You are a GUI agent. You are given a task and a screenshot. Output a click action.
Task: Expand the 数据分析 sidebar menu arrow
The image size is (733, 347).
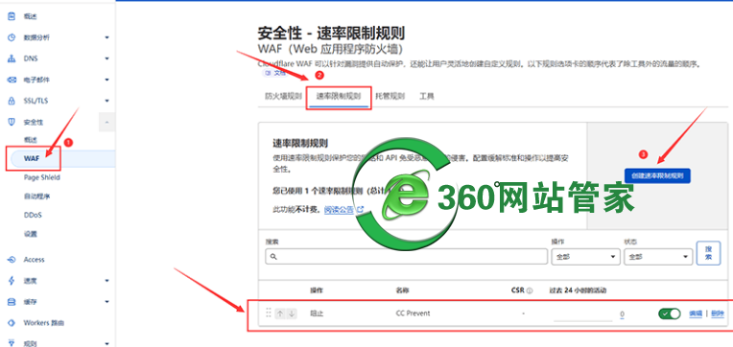pos(107,37)
